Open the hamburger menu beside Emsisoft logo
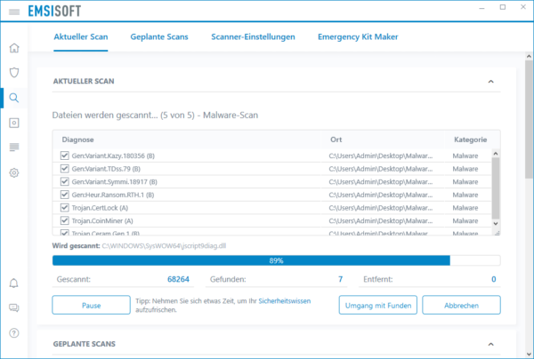The image size is (534, 359). 14,12
